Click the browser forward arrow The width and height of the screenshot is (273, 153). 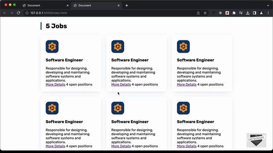(12, 13)
